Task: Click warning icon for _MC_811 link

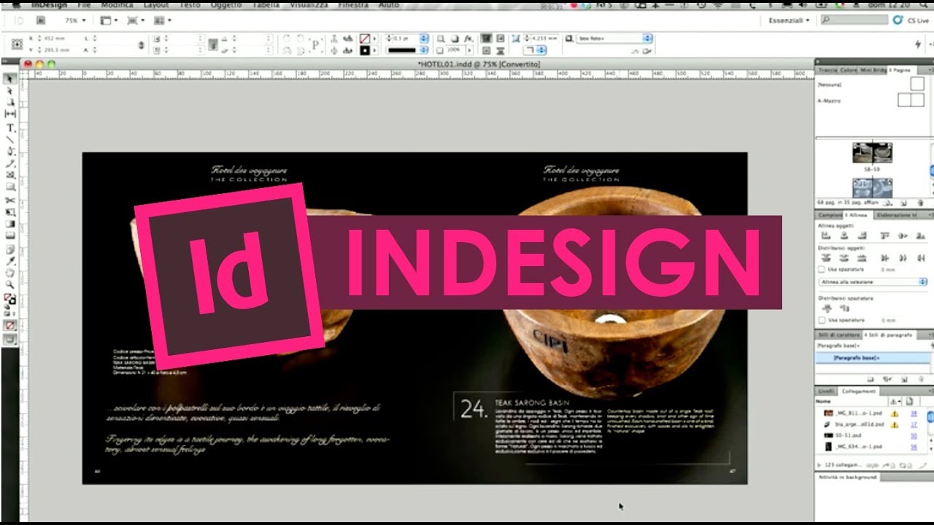Action: [895, 413]
